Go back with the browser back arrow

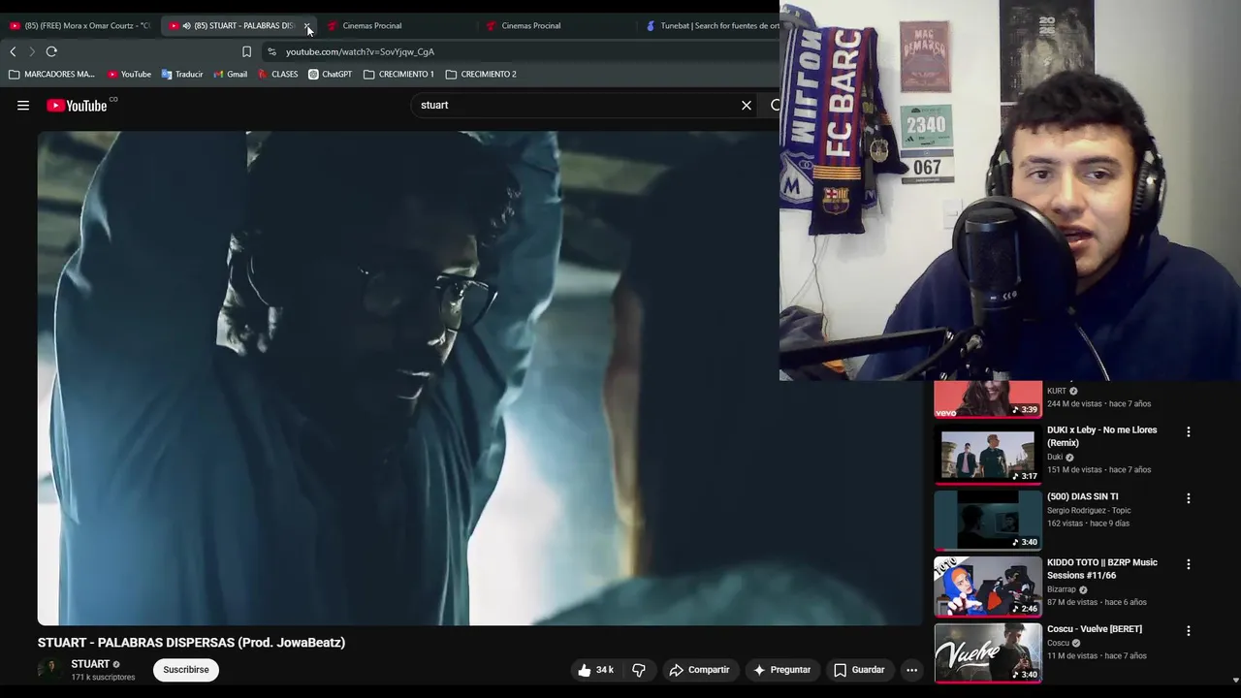point(13,51)
